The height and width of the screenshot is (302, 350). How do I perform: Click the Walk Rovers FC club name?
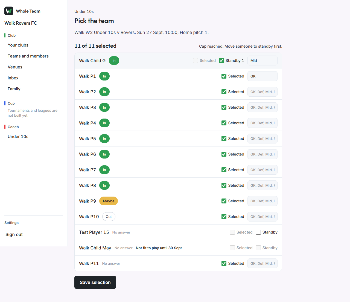click(x=21, y=23)
